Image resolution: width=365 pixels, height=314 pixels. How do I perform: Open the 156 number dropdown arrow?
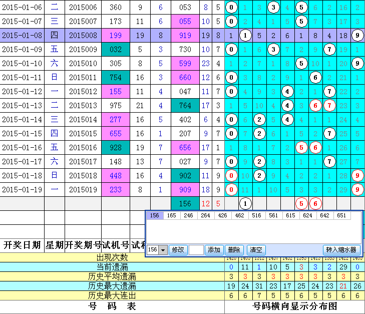(163, 250)
